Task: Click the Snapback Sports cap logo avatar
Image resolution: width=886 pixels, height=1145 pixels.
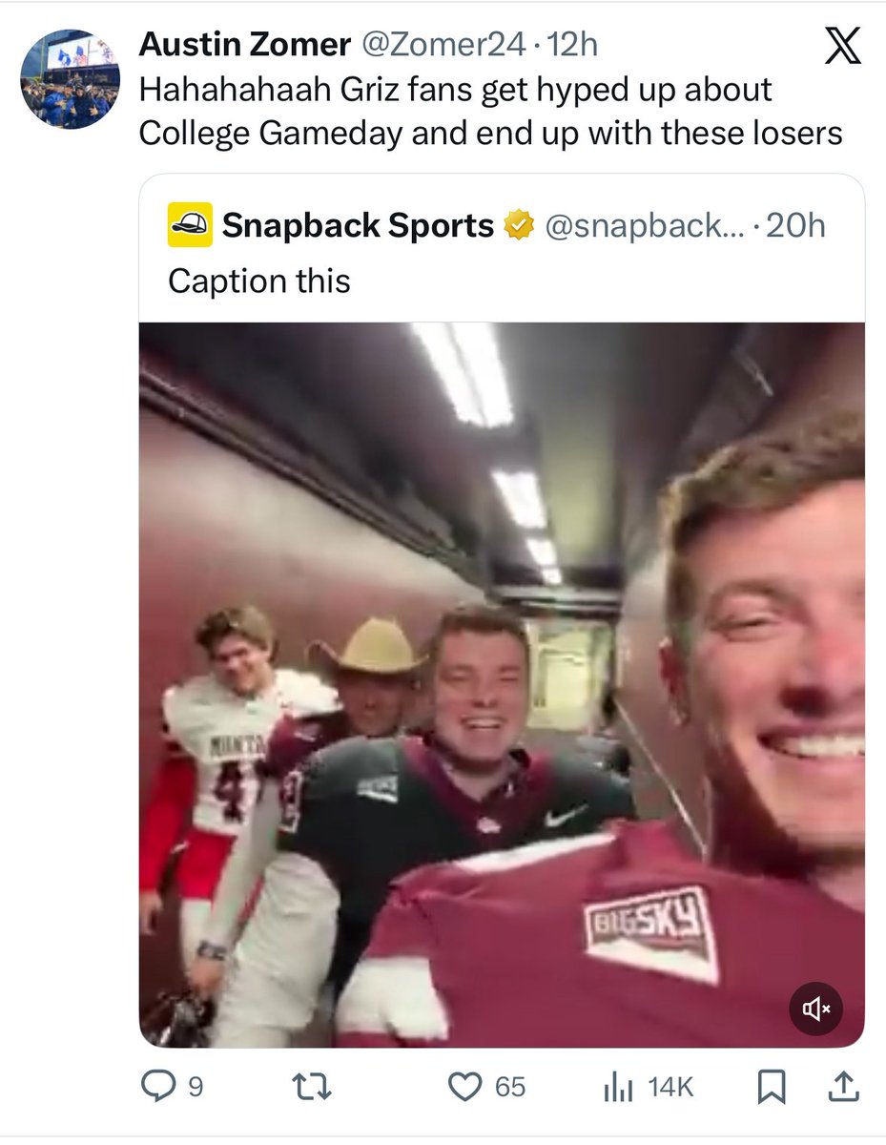Action: pos(190,225)
